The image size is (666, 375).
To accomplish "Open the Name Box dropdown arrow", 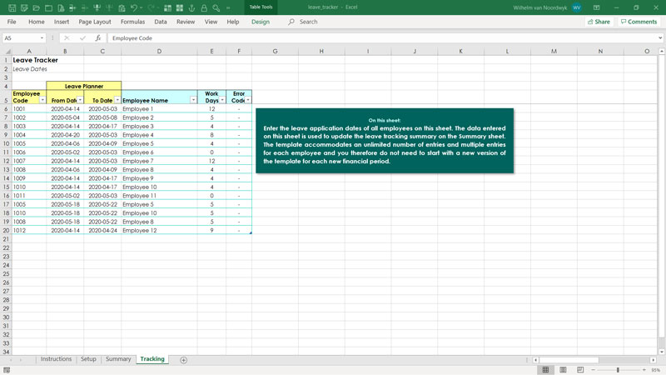I will tap(42, 37).
